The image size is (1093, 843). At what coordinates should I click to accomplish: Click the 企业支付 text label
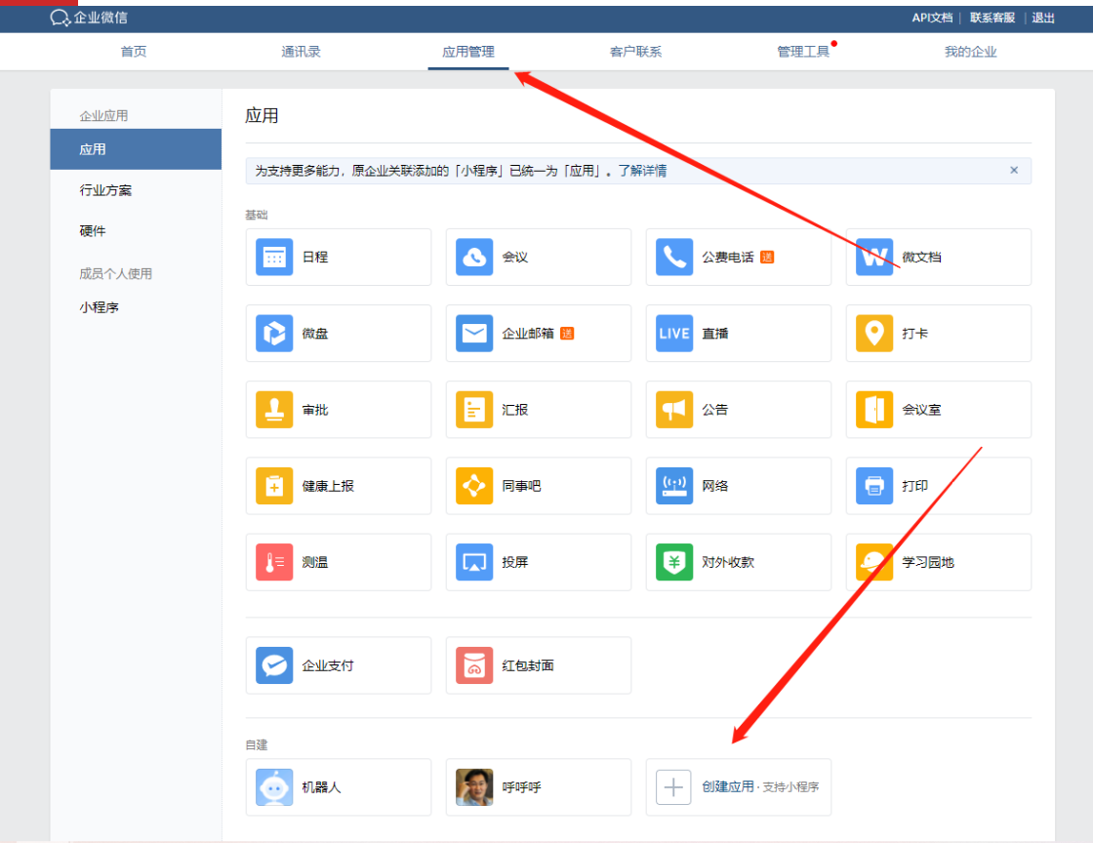click(328, 665)
